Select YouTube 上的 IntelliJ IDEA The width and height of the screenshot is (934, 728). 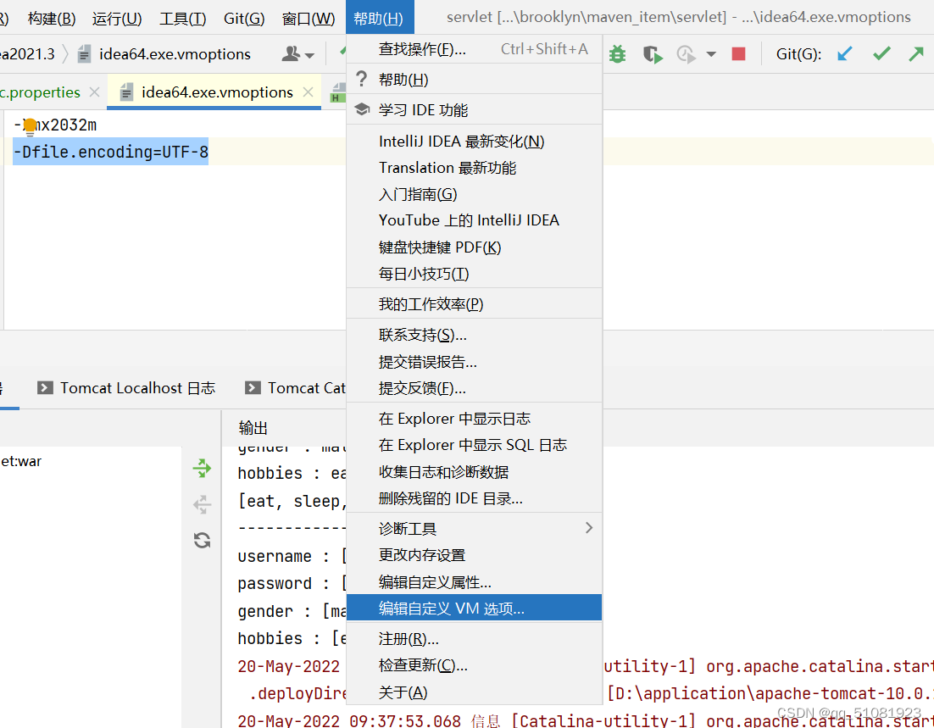point(474,220)
